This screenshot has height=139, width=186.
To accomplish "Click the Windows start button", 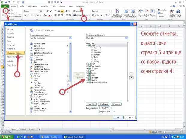I will 8,137.
